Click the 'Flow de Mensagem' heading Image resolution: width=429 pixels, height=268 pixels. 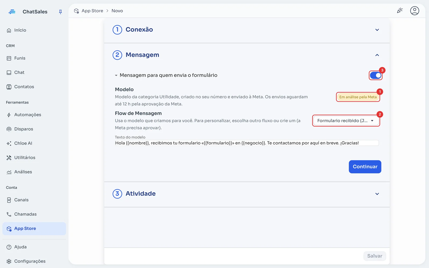coord(138,113)
